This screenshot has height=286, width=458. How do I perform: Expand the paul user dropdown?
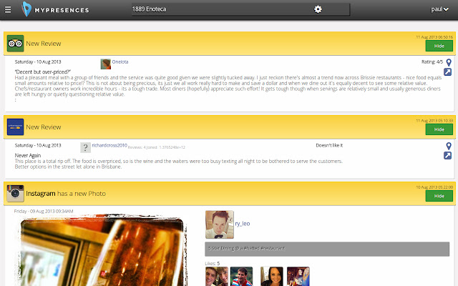(440, 9)
